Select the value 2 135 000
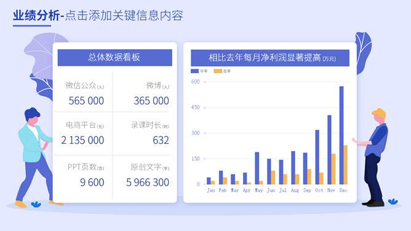 tap(82, 140)
